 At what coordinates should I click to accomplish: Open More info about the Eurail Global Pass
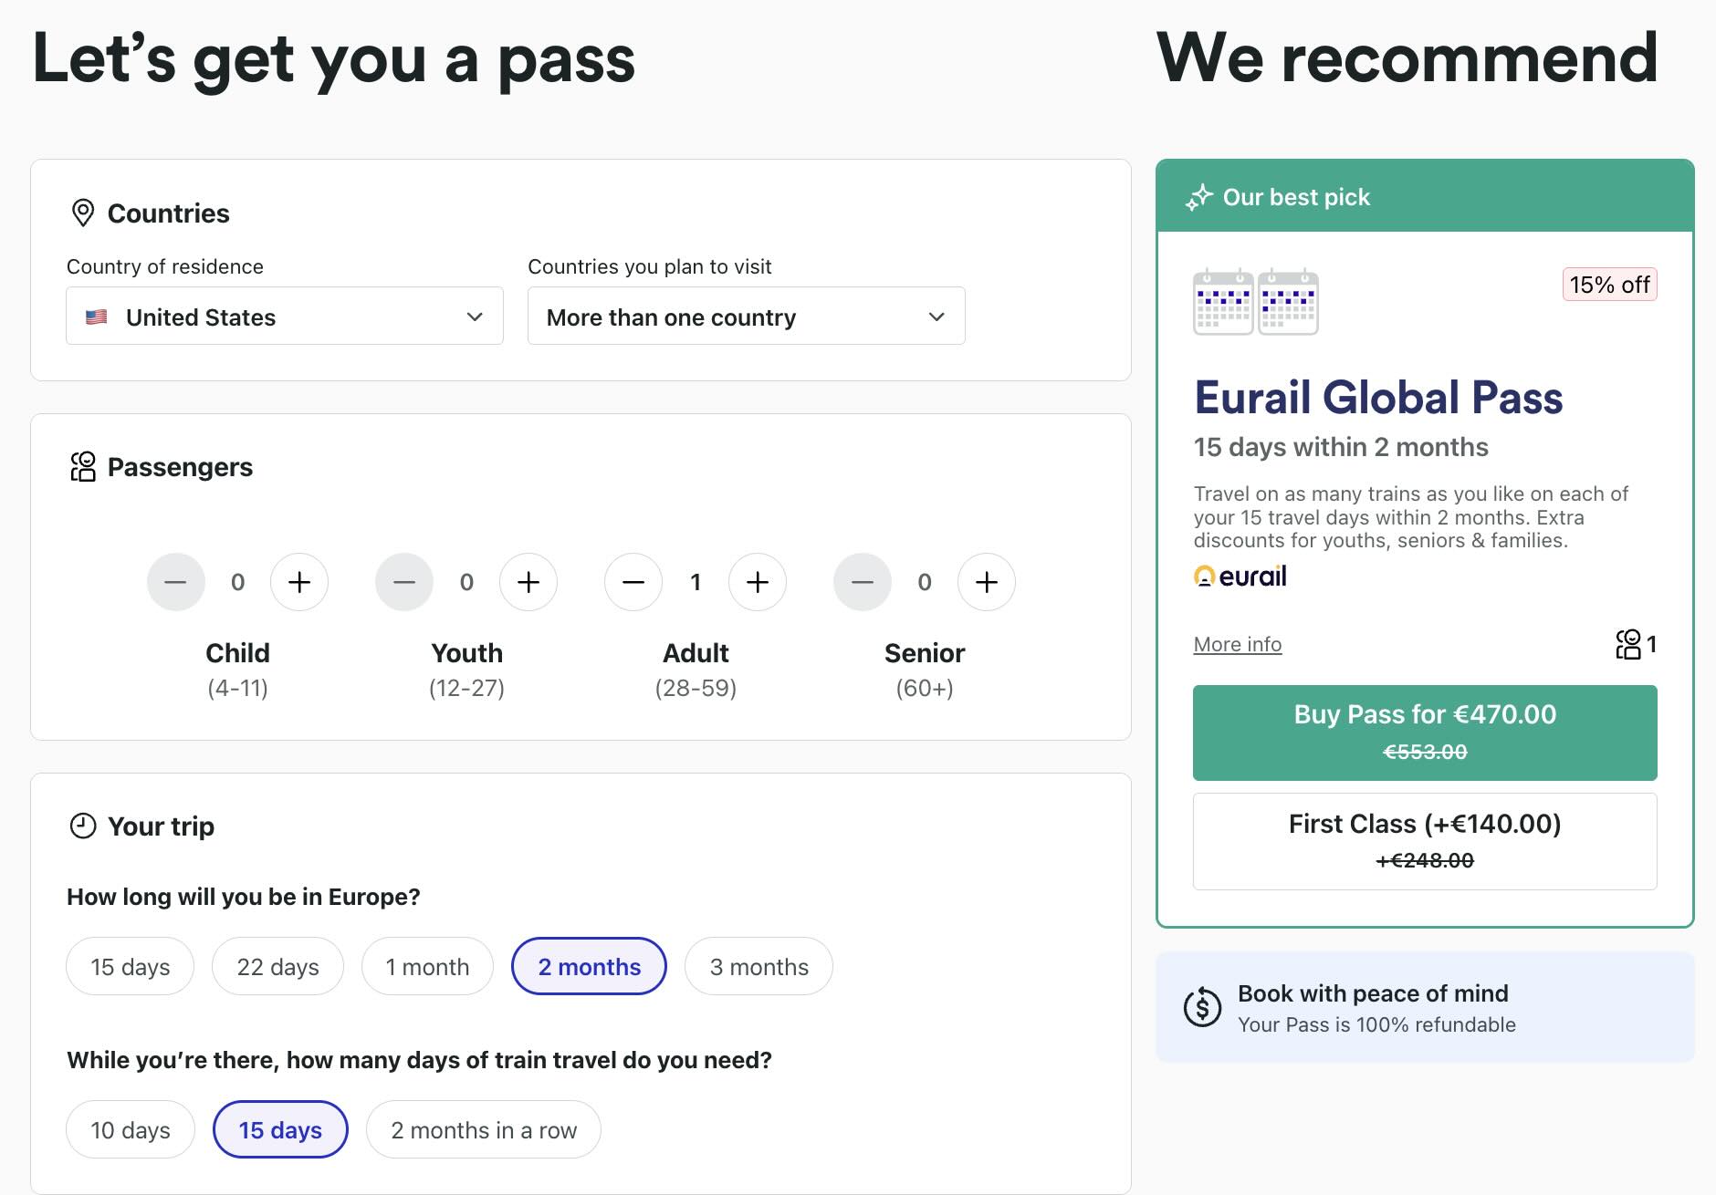pos(1237,644)
